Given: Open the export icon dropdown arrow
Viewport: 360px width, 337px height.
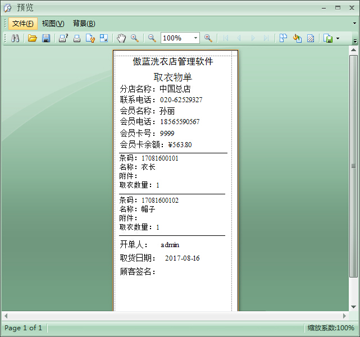Looking at the screenshot, I should pos(338,38).
